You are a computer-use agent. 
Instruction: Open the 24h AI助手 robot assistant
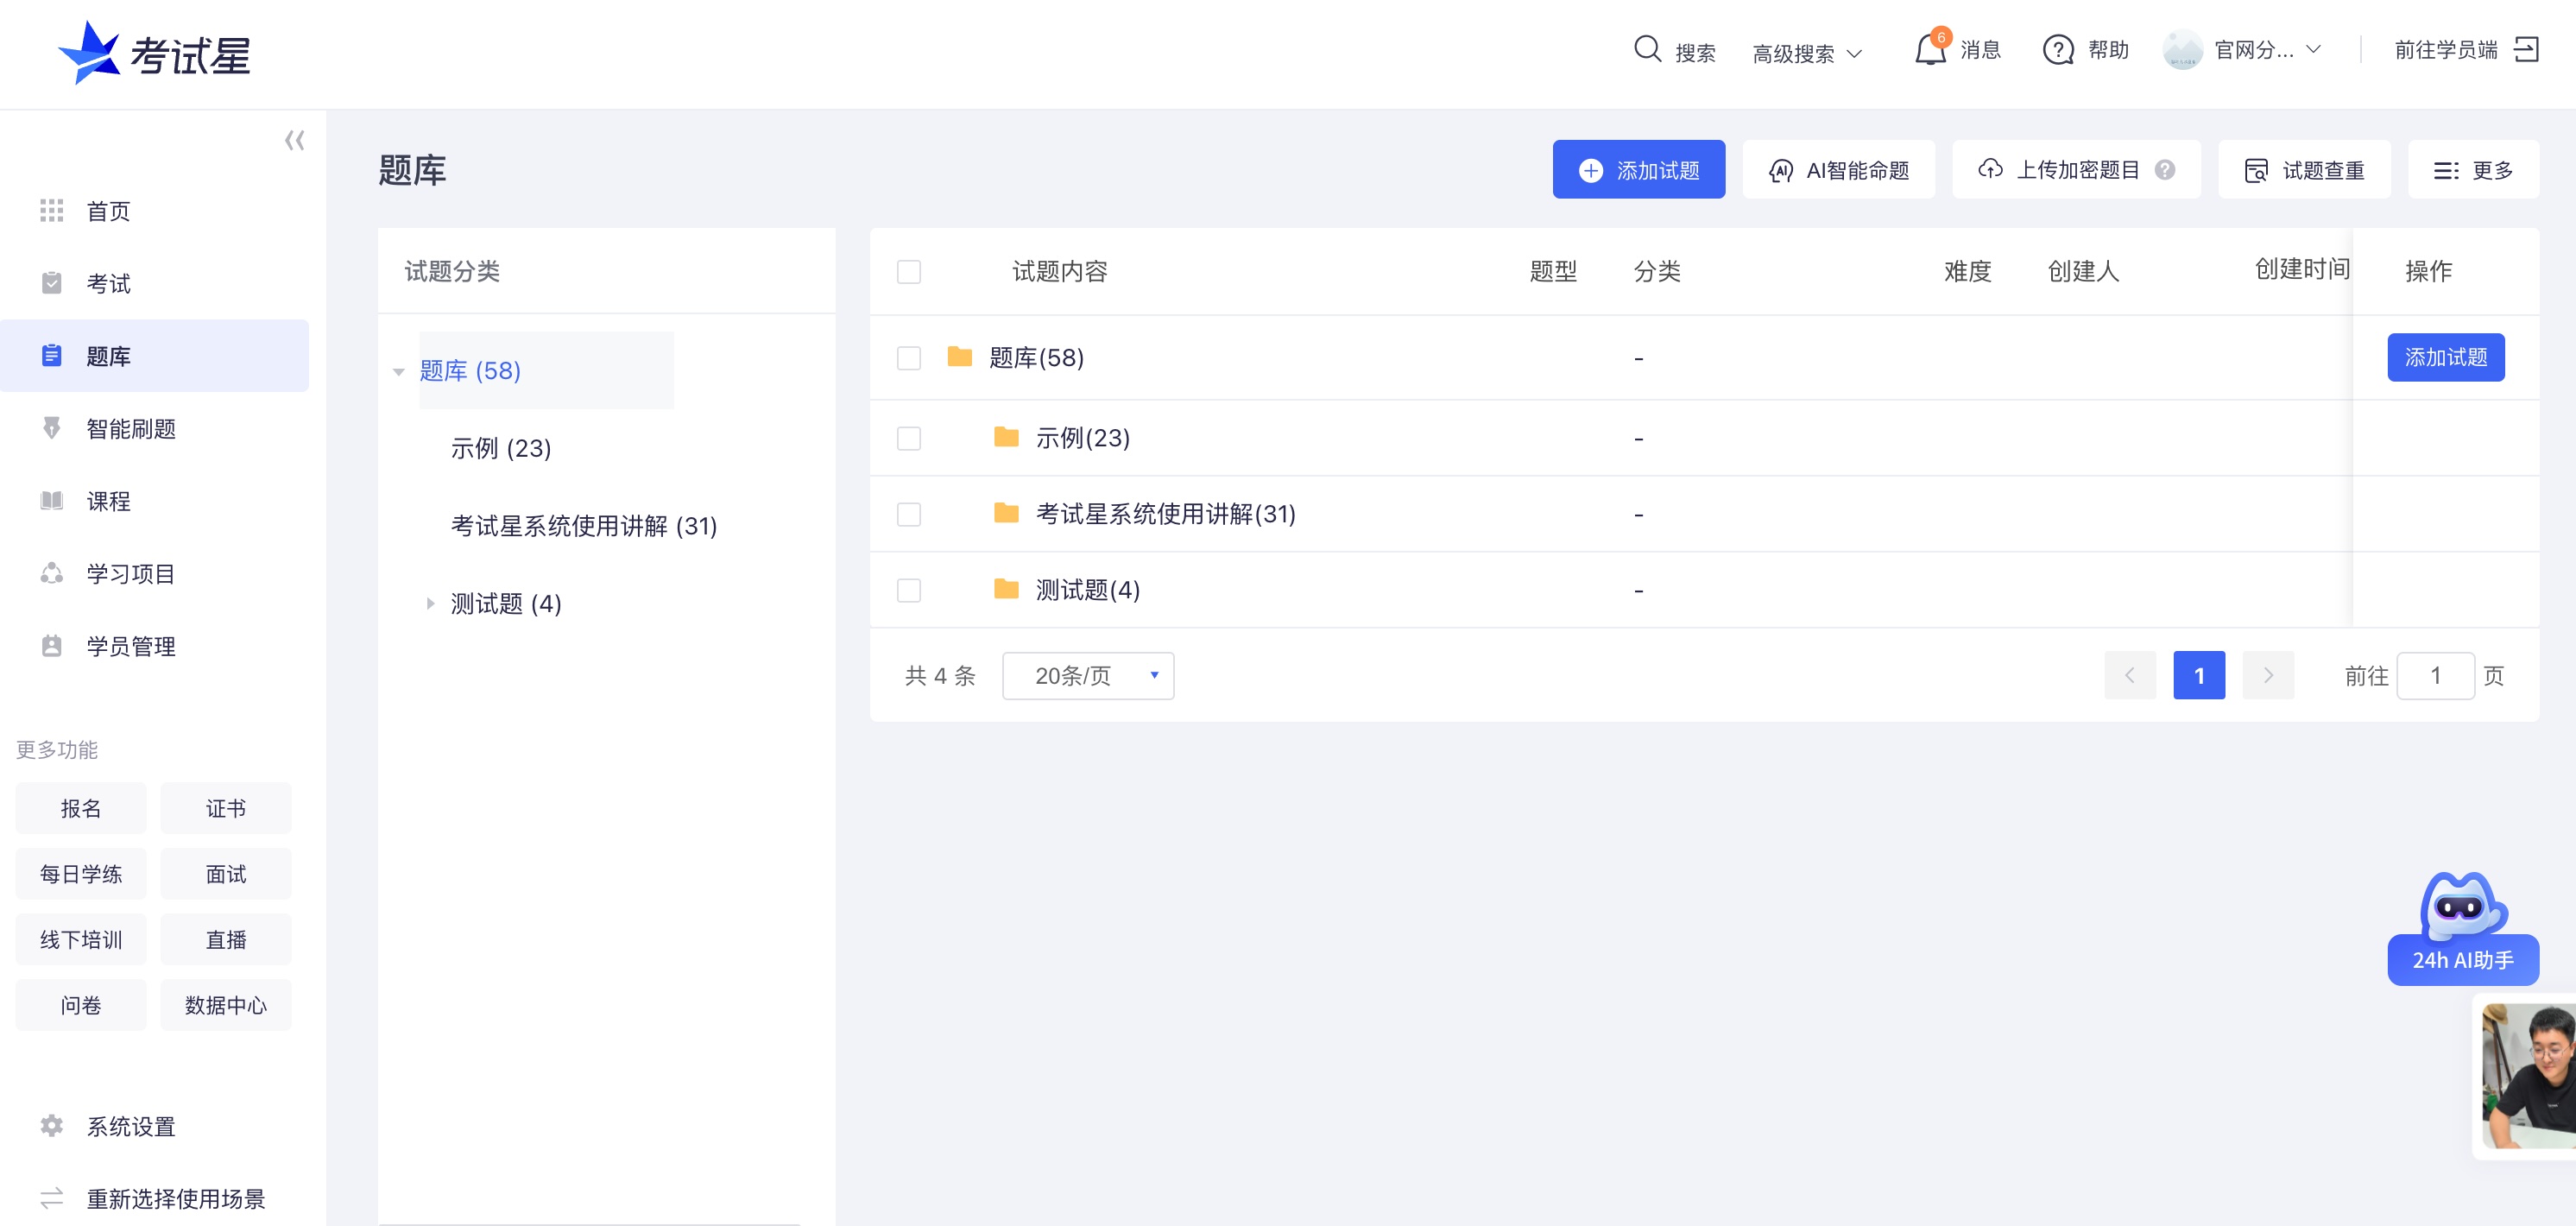point(2462,928)
